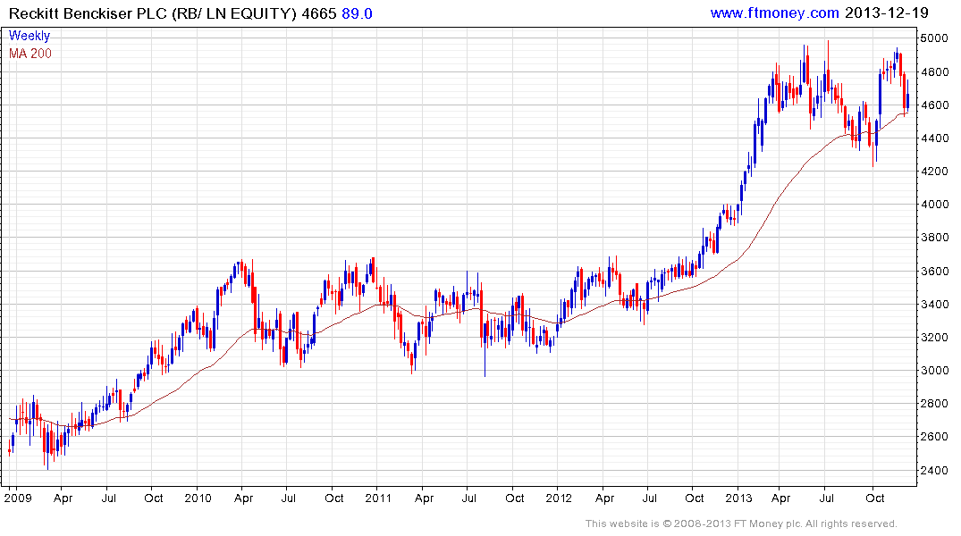Click the 2600 price axis label

point(934,436)
